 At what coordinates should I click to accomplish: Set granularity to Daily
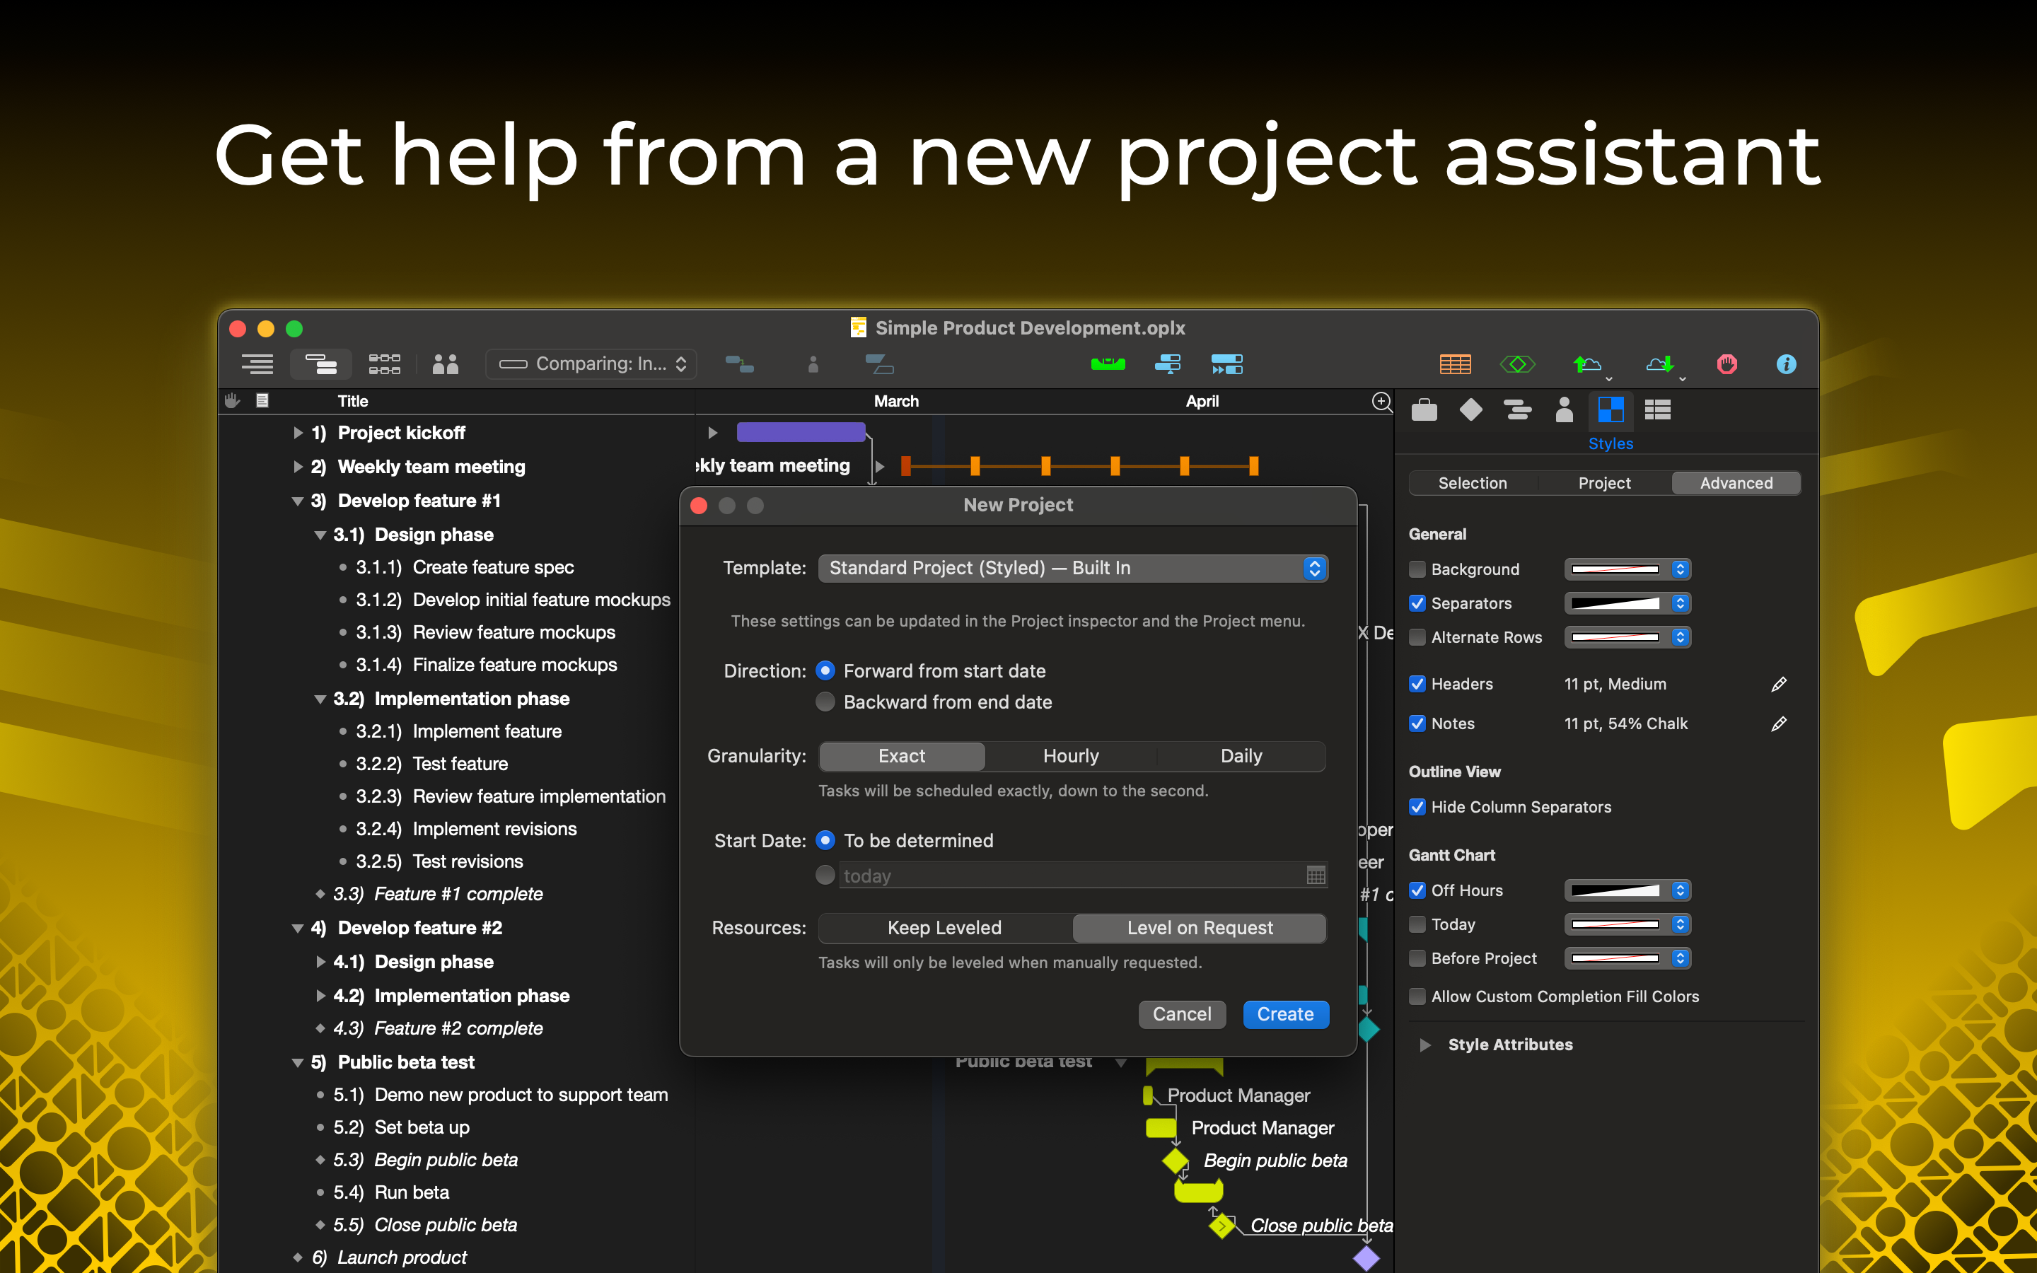tap(1241, 756)
